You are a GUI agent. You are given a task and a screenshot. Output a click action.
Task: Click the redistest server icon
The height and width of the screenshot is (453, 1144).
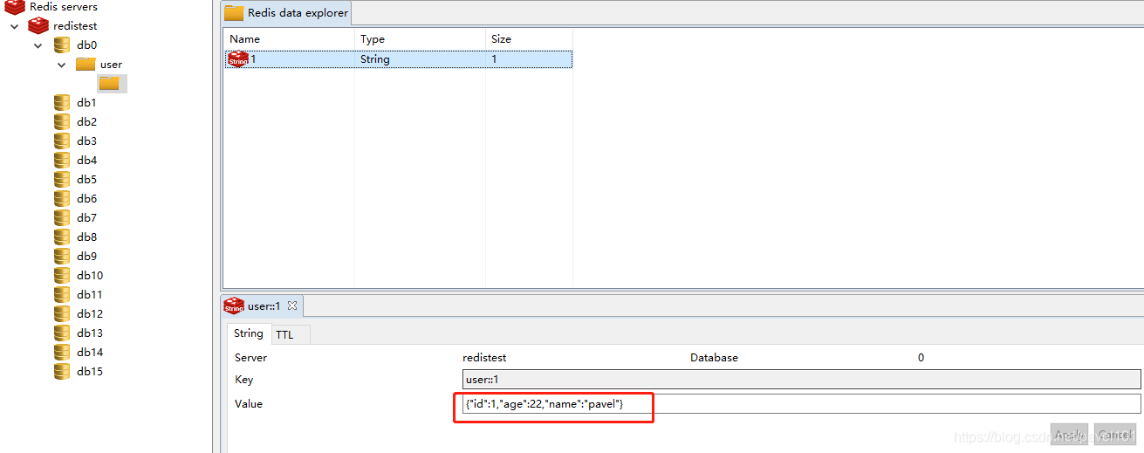[38, 26]
